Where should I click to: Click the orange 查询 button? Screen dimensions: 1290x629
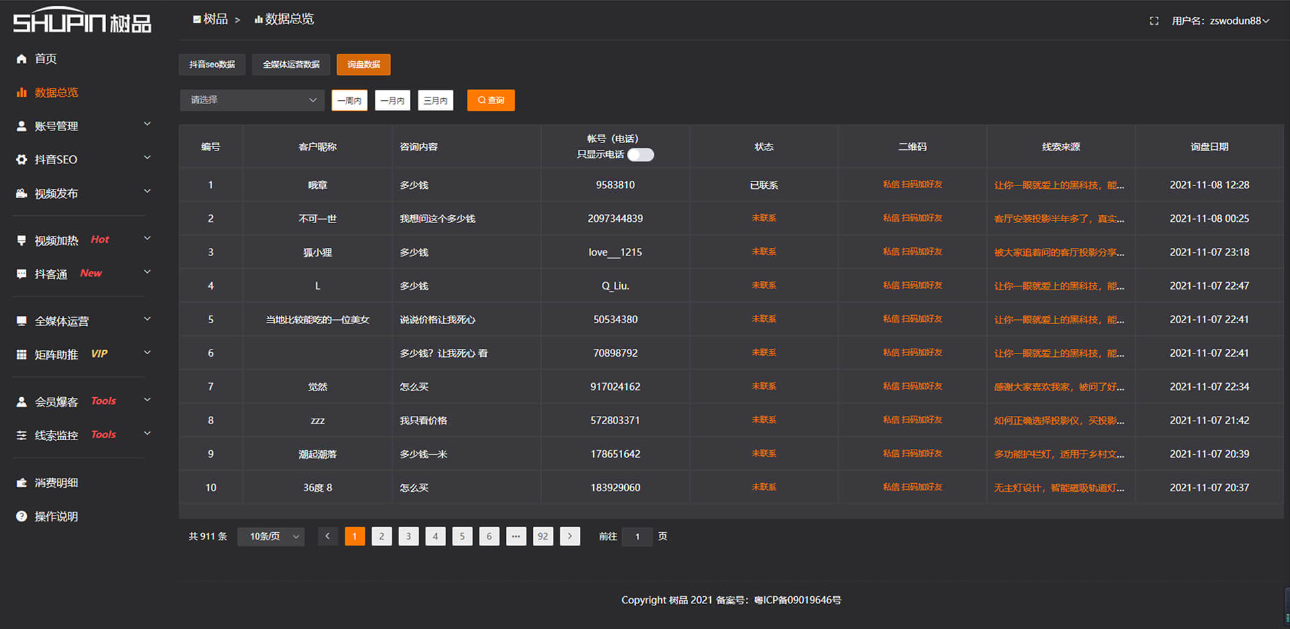pyautogui.click(x=490, y=100)
